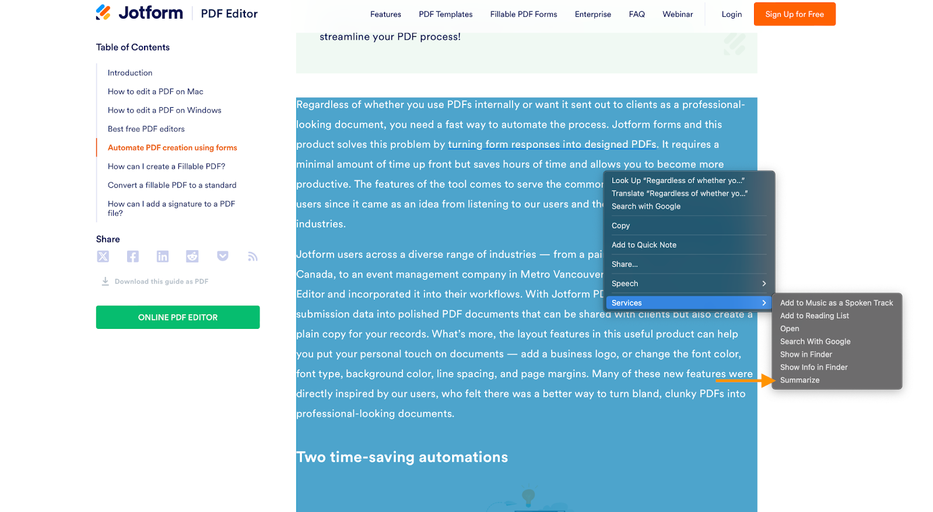Choose Search With Google in Services submenu
The width and height of the screenshot is (933, 512).
coord(815,342)
